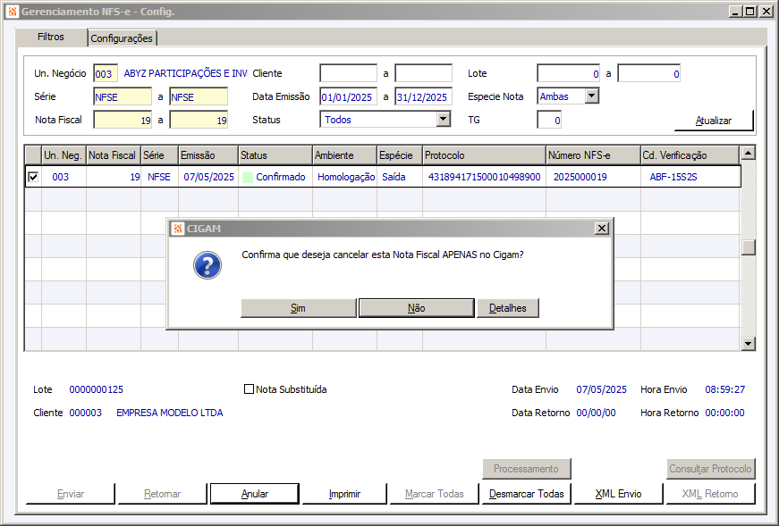Click the first Série field NFSE
The image size is (779, 526).
tap(123, 96)
